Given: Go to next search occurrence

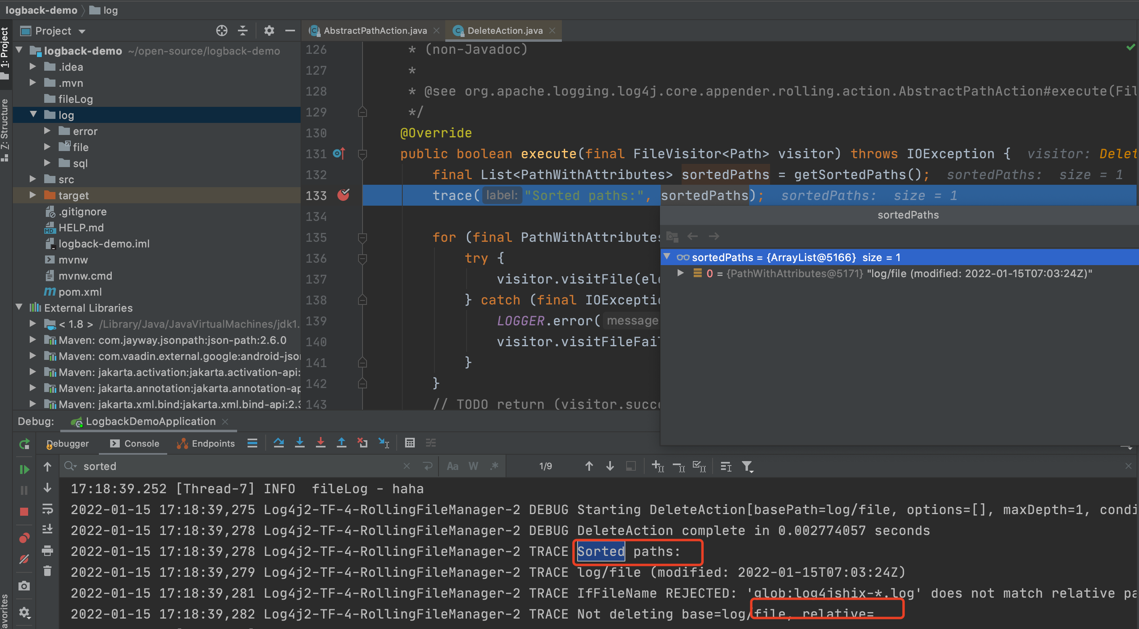Looking at the screenshot, I should click(610, 466).
